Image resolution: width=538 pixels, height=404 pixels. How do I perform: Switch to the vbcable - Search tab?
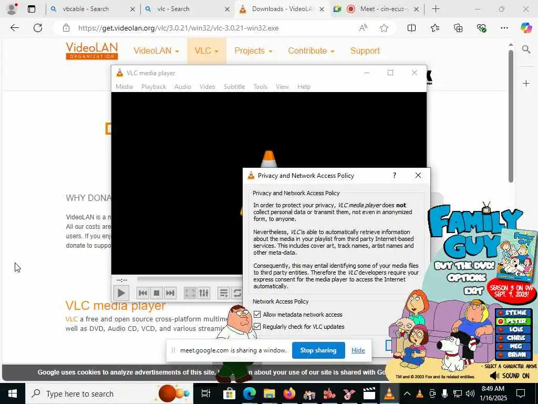click(x=86, y=9)
